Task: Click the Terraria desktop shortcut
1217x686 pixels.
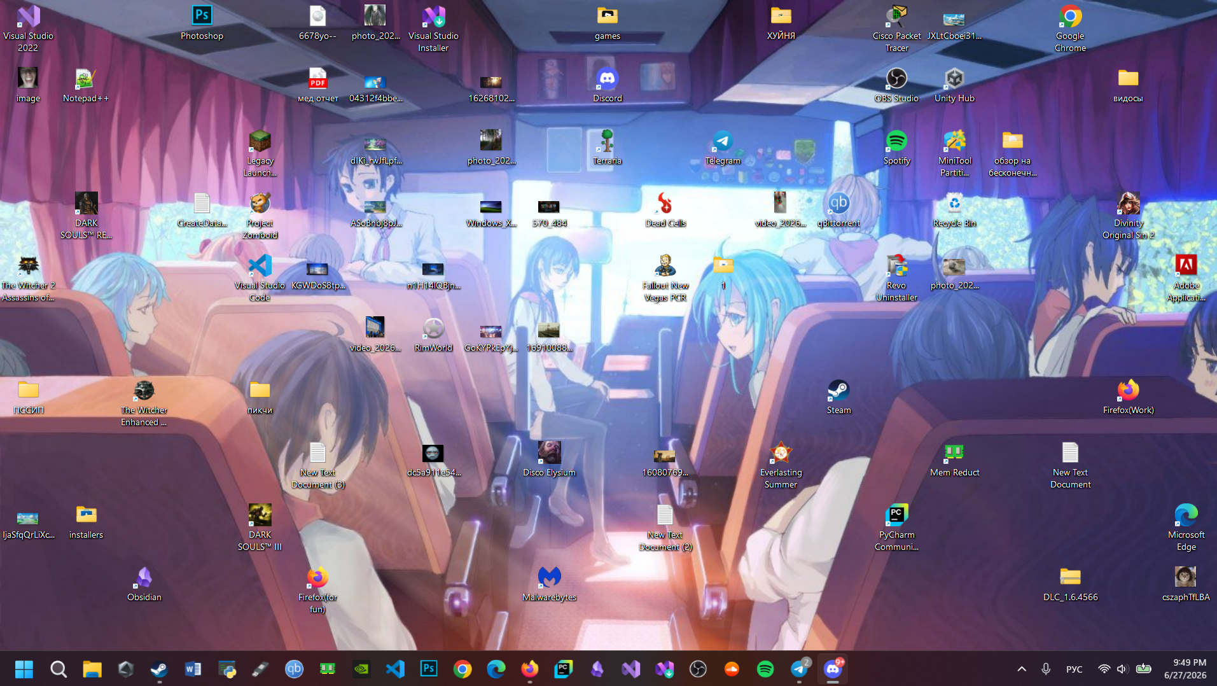Action: (607, 148)
